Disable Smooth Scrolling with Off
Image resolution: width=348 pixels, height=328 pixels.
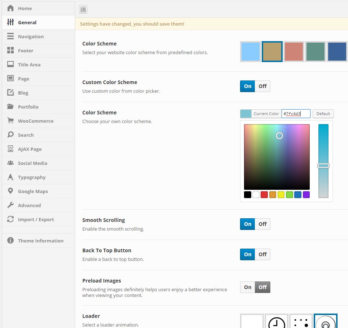(x=262, y=224)
